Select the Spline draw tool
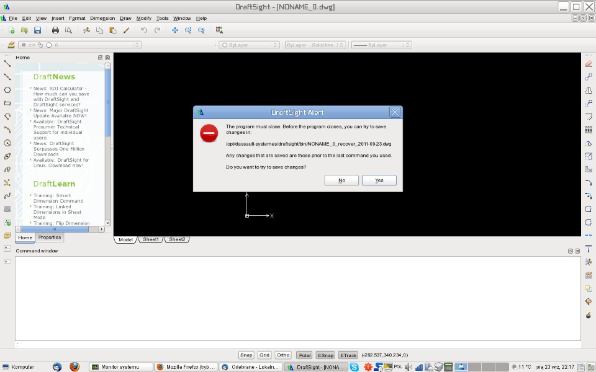 point(7,196)
